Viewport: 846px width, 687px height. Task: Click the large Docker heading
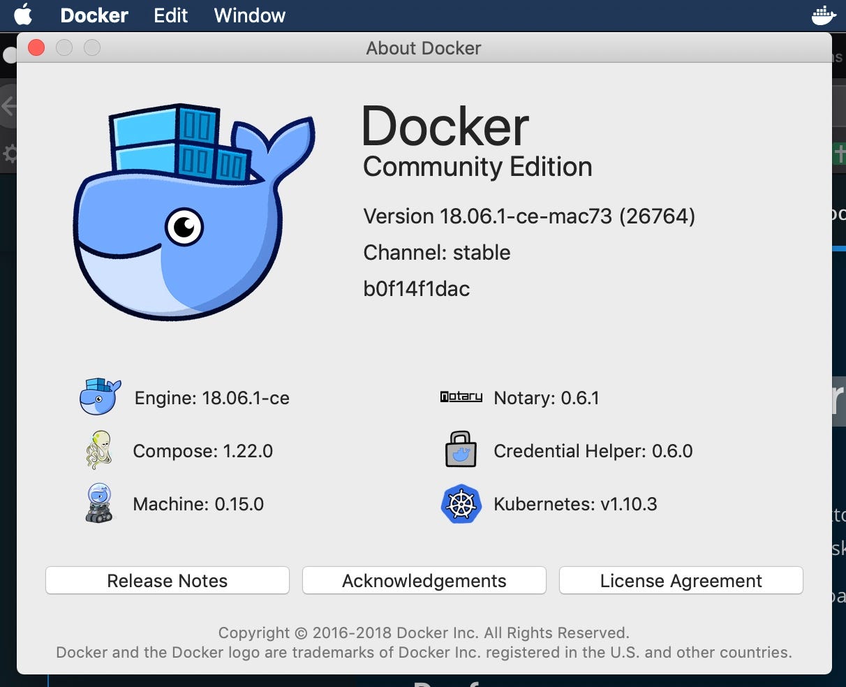tap(445, 126)
